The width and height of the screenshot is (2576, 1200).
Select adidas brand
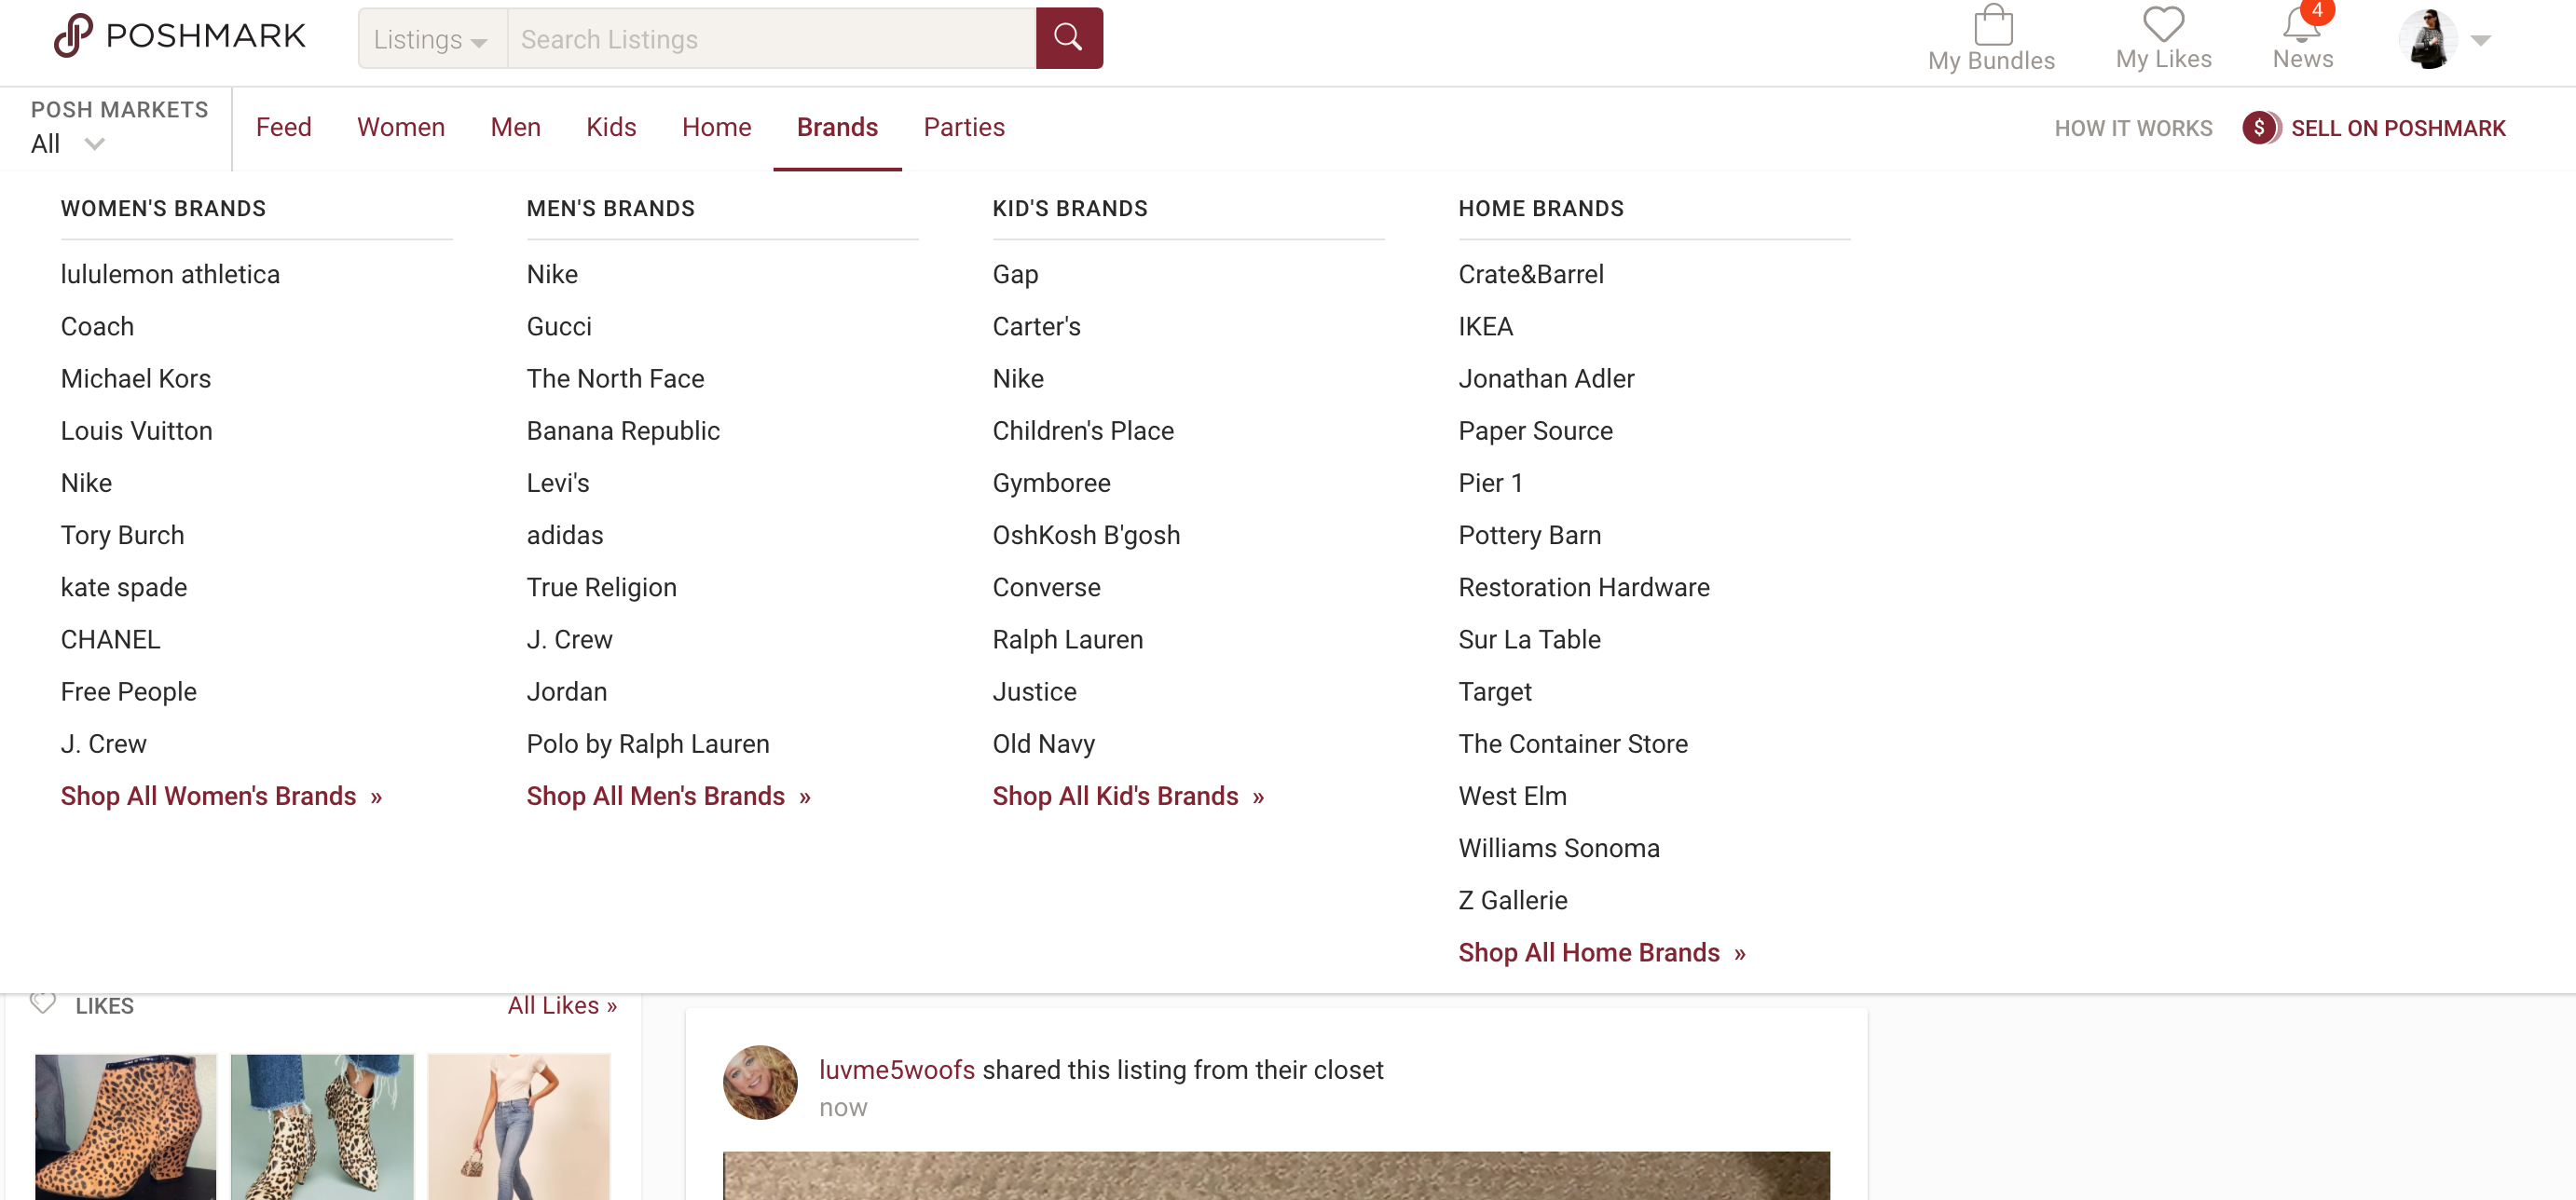(565, 535)
